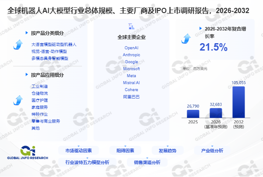Select 视觉-语言-动作模型 product type
Image resolution: width=263 pixels, height=177 pixels.
[x=49, y=51]
